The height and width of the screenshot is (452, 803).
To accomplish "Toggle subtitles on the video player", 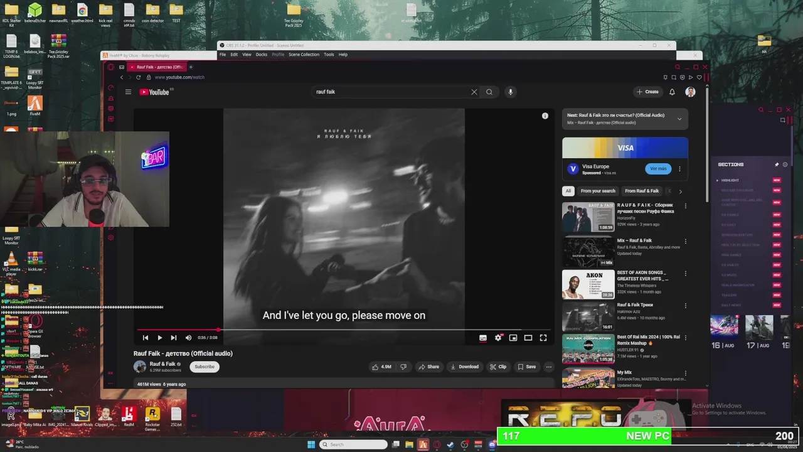I will [483, 338].
